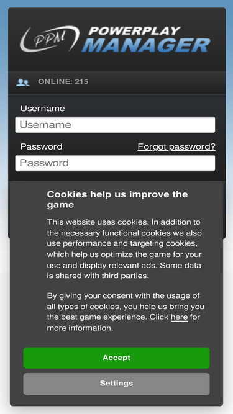Accept all cookies with the green button
The width and height of the screenshot is (233, 414).
pyautogui.click(x=117, y=358)
